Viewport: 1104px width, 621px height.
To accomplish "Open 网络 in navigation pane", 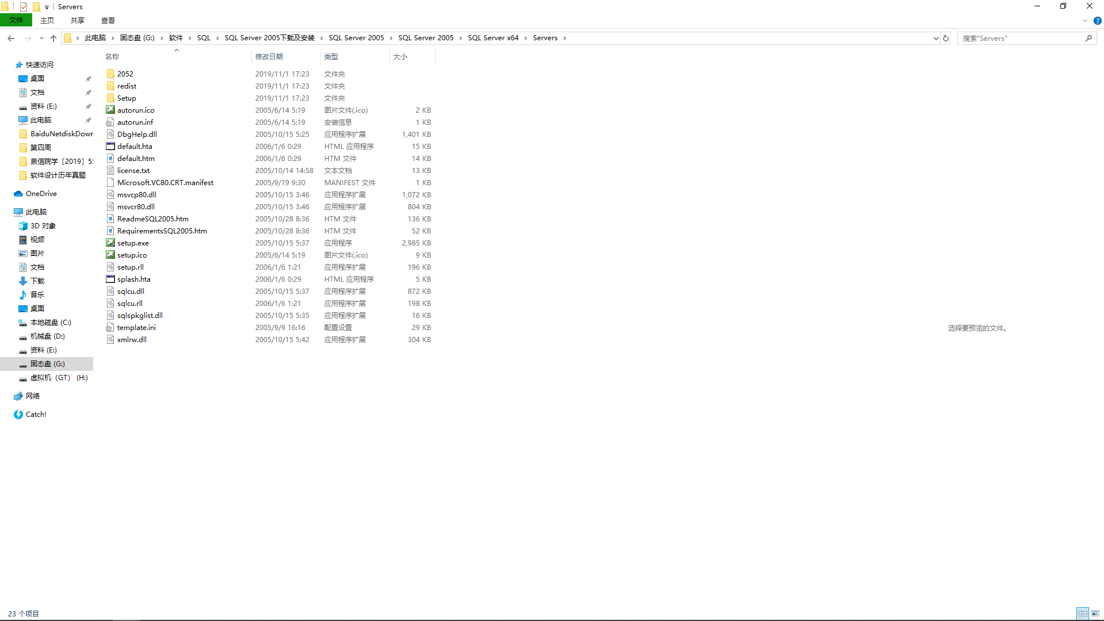I will [33, 396].
